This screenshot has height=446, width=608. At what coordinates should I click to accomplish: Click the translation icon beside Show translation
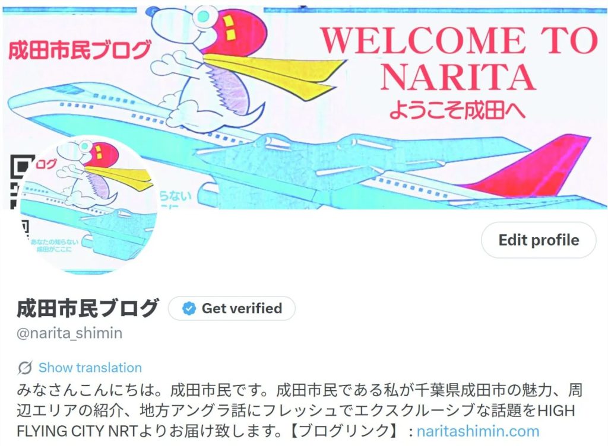[25, 367]
